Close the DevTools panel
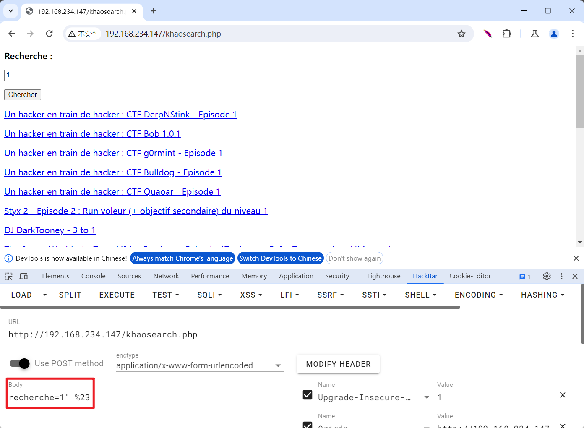584x428 pixels. (575, 276)
